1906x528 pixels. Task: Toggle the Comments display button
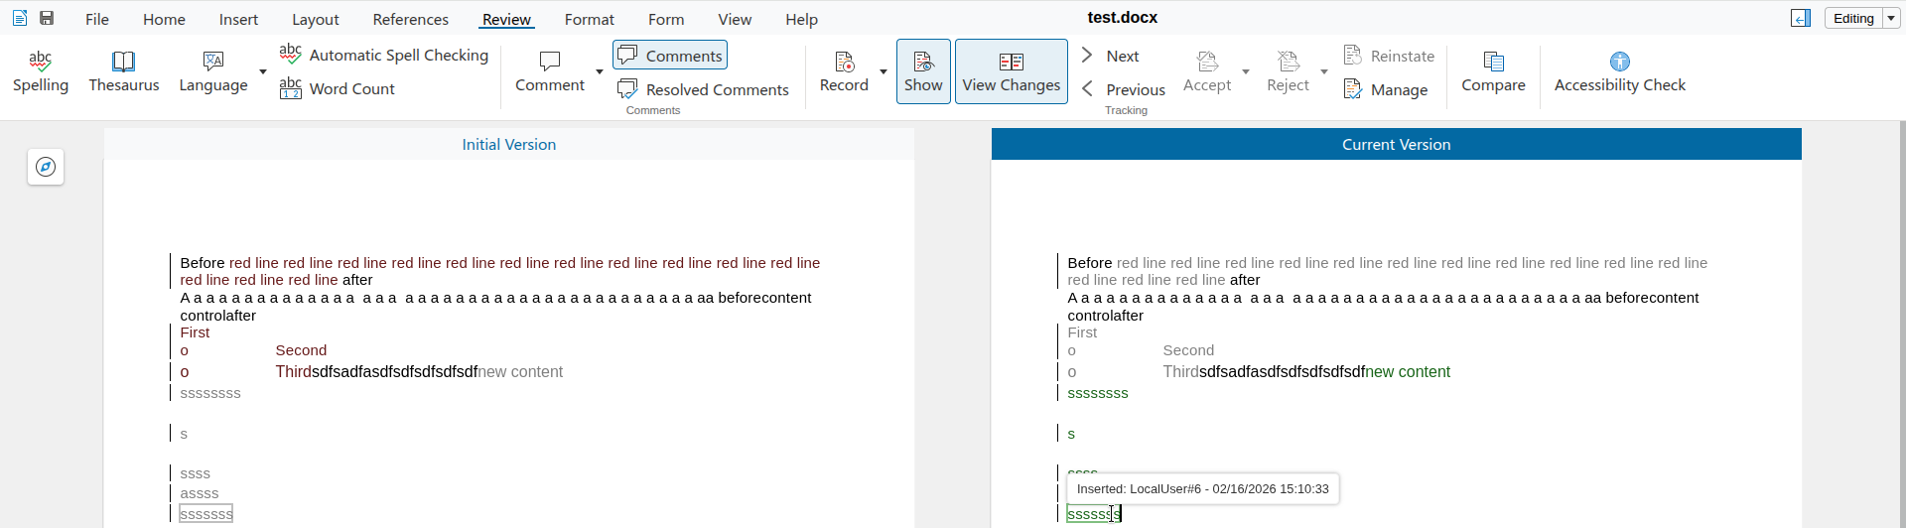click(x=670, y=56)
